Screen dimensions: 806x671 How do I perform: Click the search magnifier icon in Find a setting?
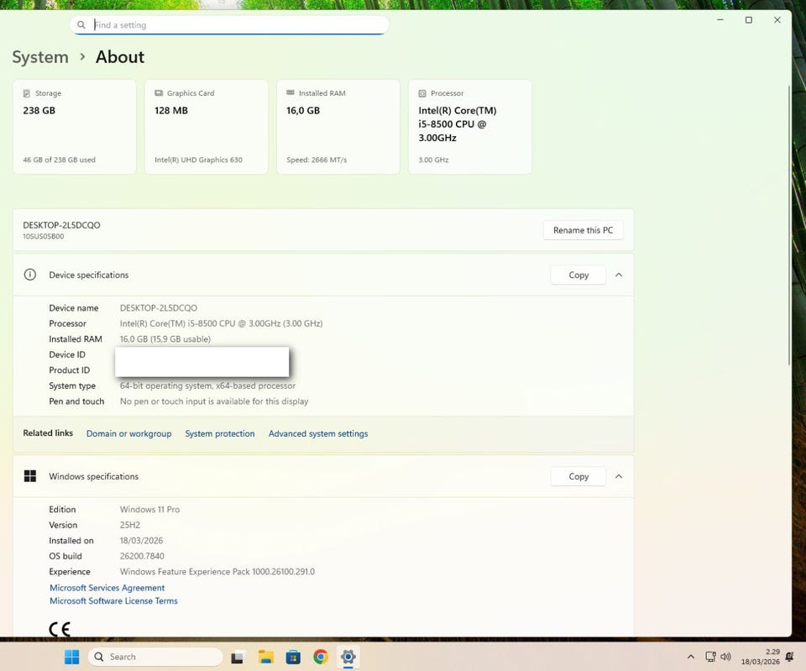coord(81,24)
